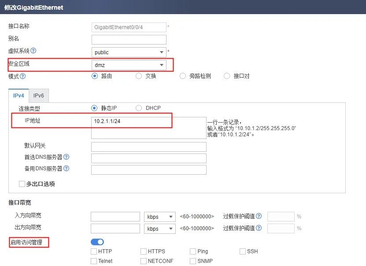
Task: Click the 别名 input field
Action: [x=129, y=40]
